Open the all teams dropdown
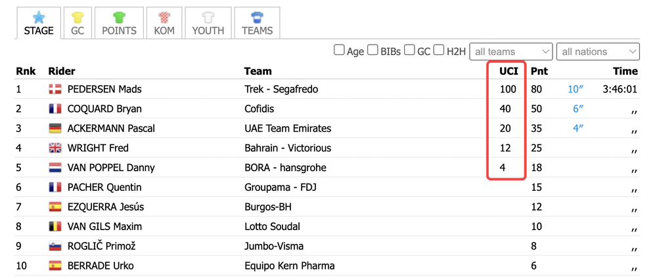657x278 pixels. click(x=511, y=52)
